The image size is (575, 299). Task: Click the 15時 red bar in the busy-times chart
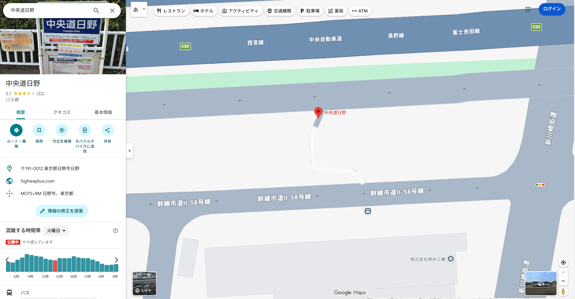(x=55, y=266)
